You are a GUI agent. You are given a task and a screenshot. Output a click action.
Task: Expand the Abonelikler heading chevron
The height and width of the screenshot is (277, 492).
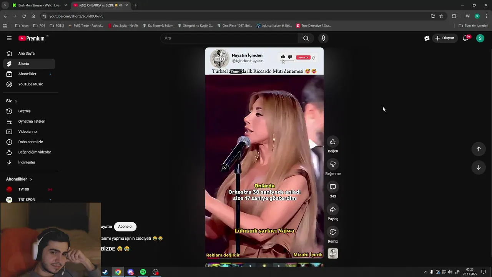31,179
